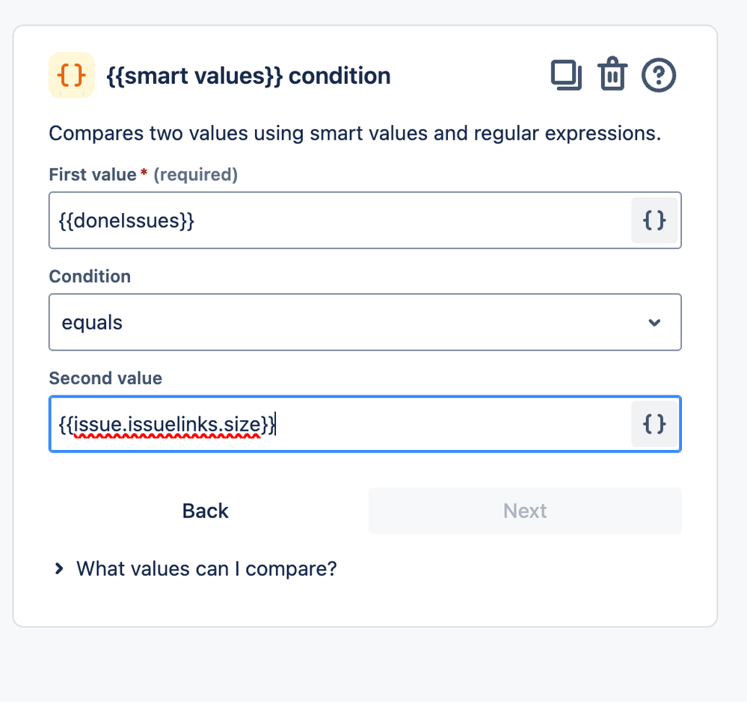This screenshot has height=702, width=747.
Task: Click the arrow beside What values can I compare
Action: coord(59,569)
